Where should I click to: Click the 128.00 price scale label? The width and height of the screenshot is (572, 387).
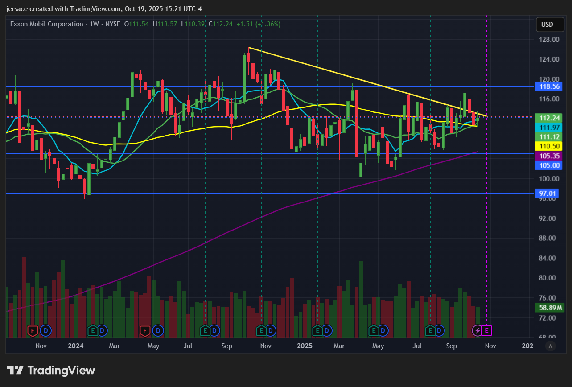click(x=549, y=40)
